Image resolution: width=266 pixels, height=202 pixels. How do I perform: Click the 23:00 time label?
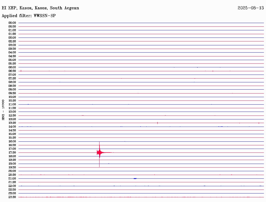[12, 193]
